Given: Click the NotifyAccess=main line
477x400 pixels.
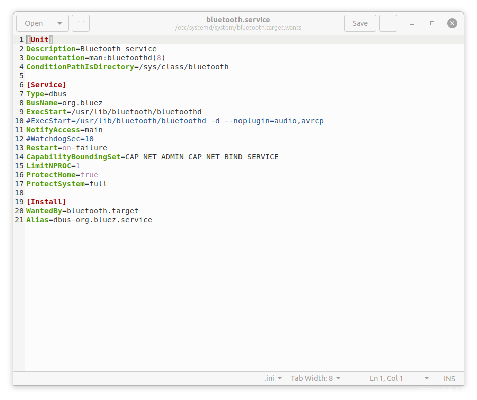Looking at the screenshot, I should (64, 130).
